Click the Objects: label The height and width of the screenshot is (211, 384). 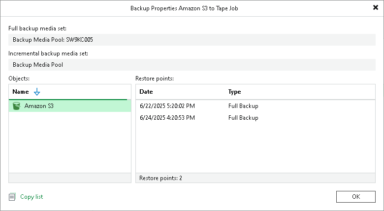[x=19, y=79]
